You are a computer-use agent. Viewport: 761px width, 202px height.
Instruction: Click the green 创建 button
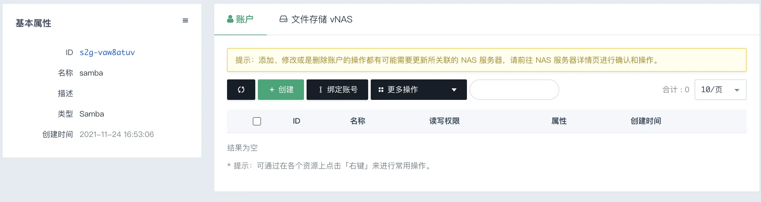point(281,90)
